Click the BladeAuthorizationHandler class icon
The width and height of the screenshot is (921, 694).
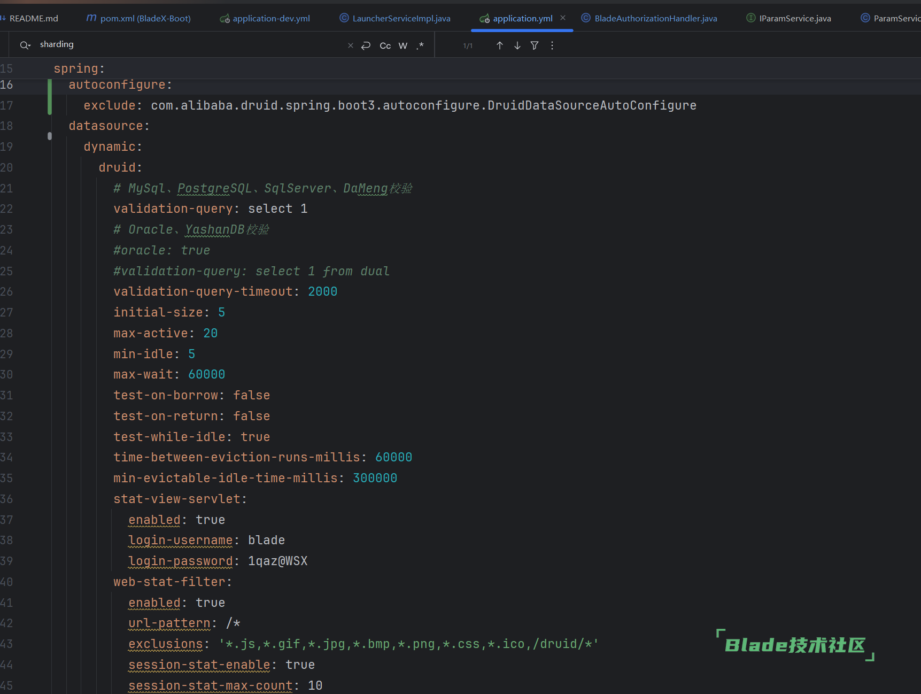point(586,18)
